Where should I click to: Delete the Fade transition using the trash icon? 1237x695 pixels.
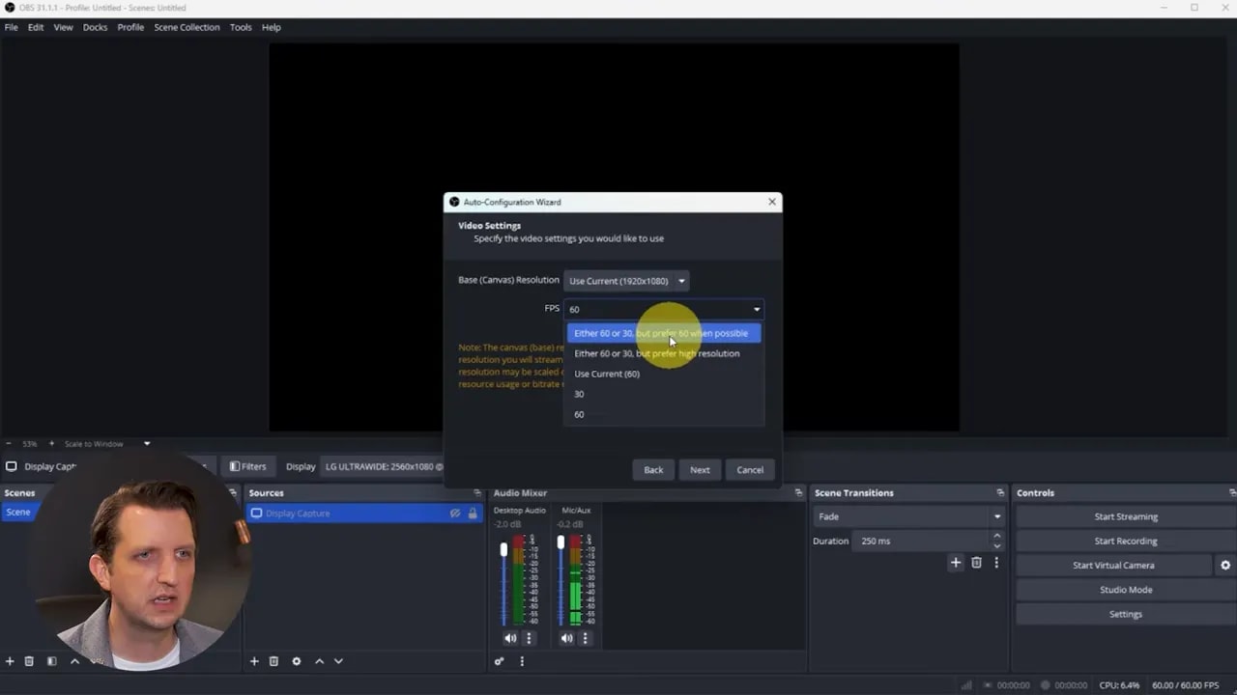coord(977,562)
